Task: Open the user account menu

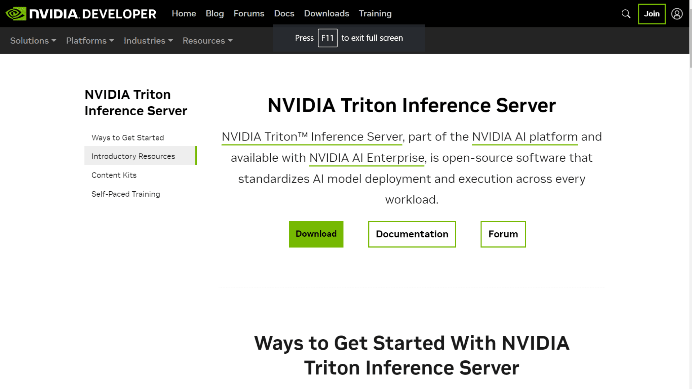Action: 677,14
